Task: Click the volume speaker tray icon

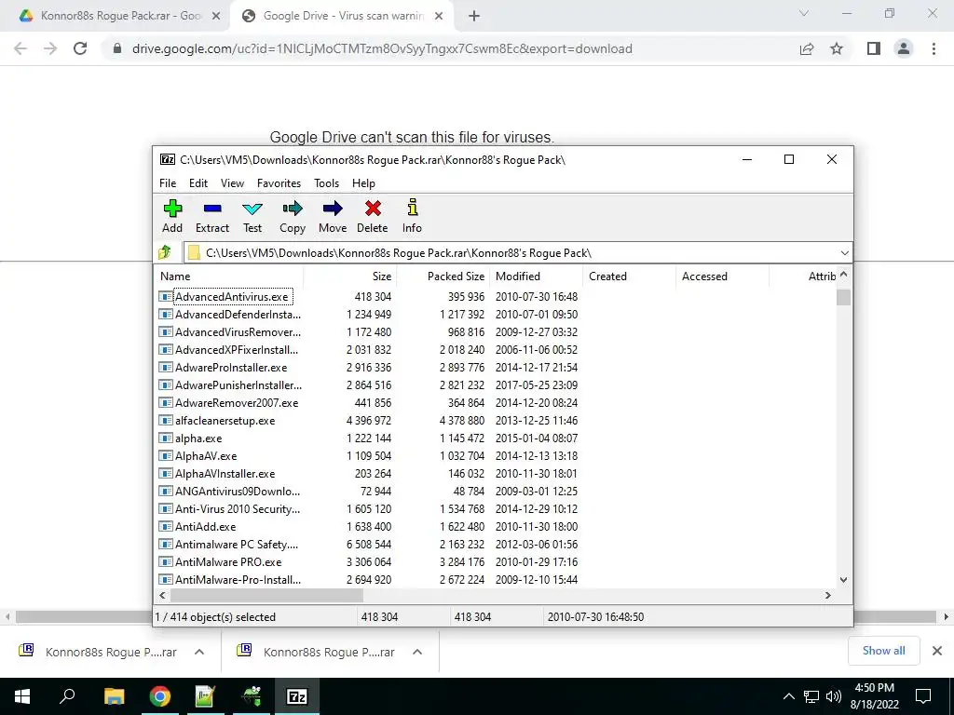Action: coord(834,696)
